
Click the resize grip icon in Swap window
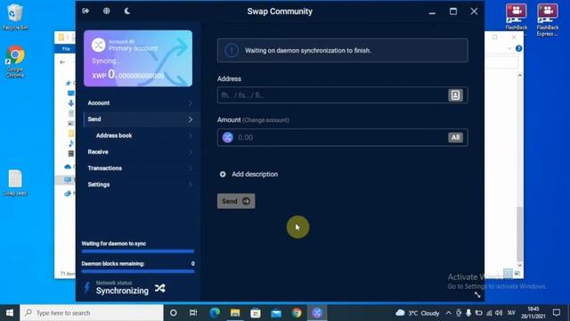point(477,295)
